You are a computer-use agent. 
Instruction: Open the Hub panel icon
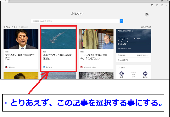click(152, 5)
